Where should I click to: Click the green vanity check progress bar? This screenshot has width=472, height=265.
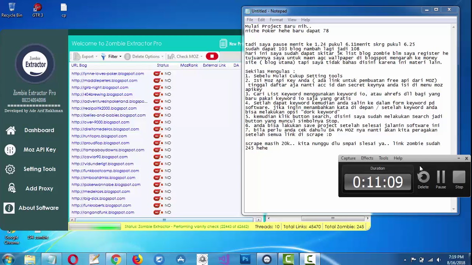pos(95,227)
